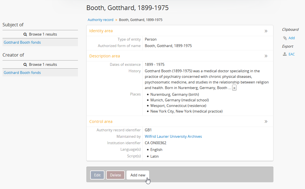
Task: Click the magnifier icon under Subject of
Action: [x=25, y=34]
